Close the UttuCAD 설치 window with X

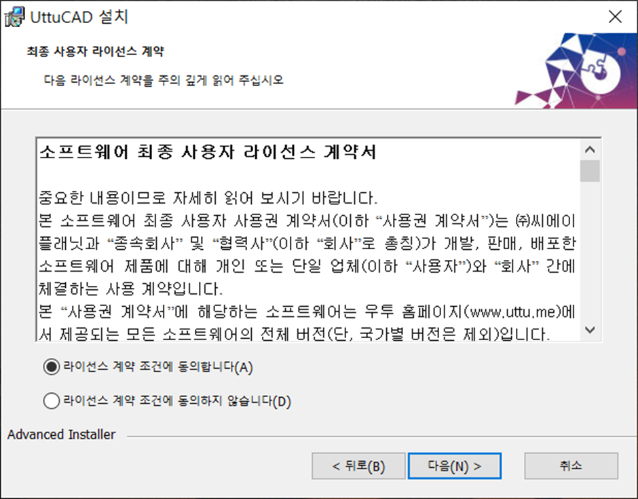[x=615, y=17]
